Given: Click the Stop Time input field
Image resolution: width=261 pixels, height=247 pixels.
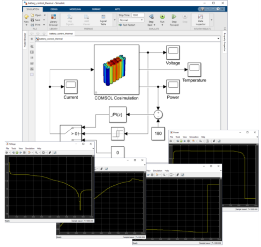Looking at the screenshot, I should [x=138, y=15].
